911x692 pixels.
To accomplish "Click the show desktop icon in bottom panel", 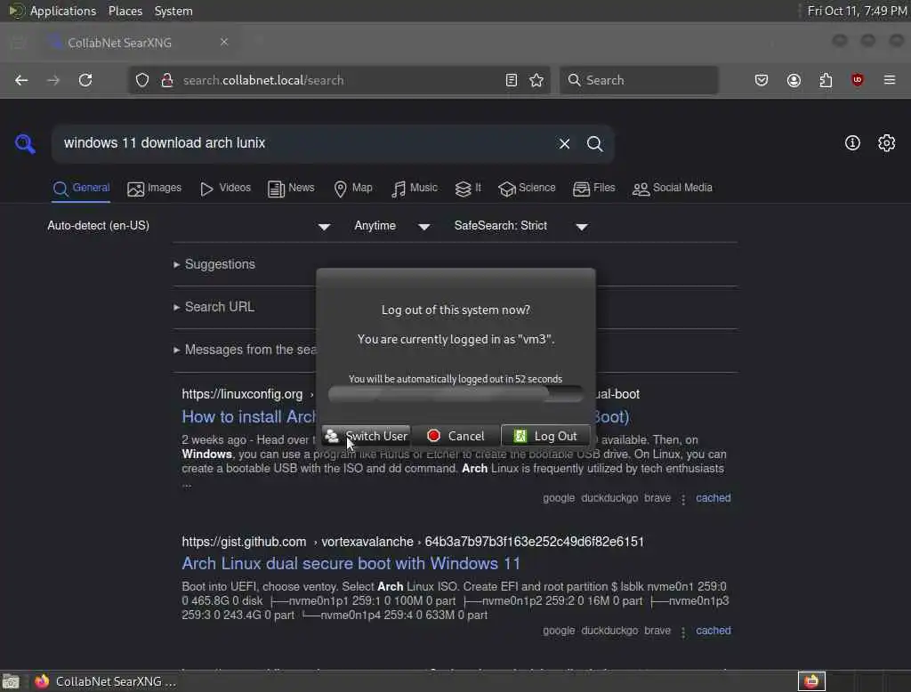I will click(x=11, y=681).
